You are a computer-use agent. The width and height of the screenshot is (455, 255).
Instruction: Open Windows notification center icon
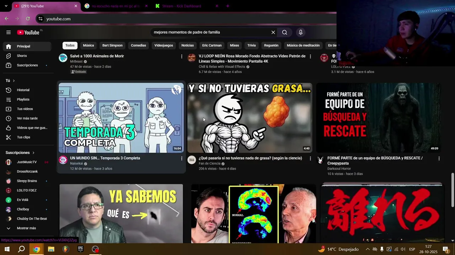[x=446, y=249]
